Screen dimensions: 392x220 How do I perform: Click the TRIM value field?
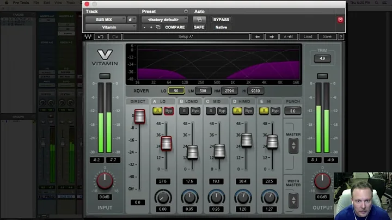[322, 58]
